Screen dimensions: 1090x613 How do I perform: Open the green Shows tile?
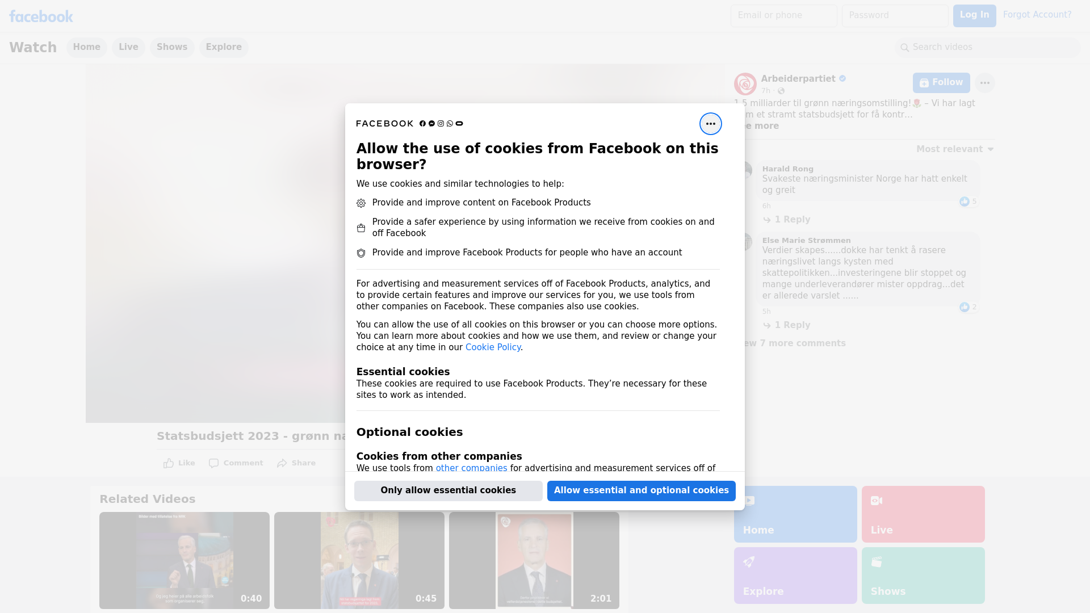(x=923, y=576)
